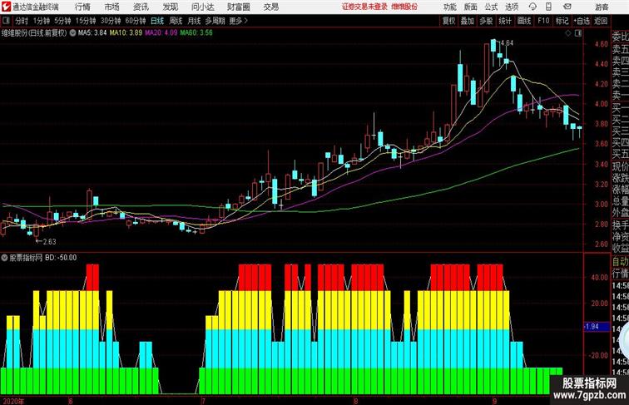629x405 pixels.
Task: Click the 画线 drawing button
Action: tap(524, 21)
